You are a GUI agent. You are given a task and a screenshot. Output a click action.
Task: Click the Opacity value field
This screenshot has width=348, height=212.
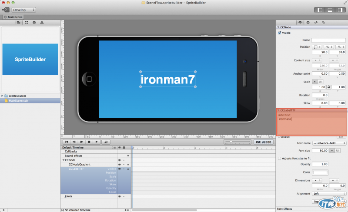320,164
